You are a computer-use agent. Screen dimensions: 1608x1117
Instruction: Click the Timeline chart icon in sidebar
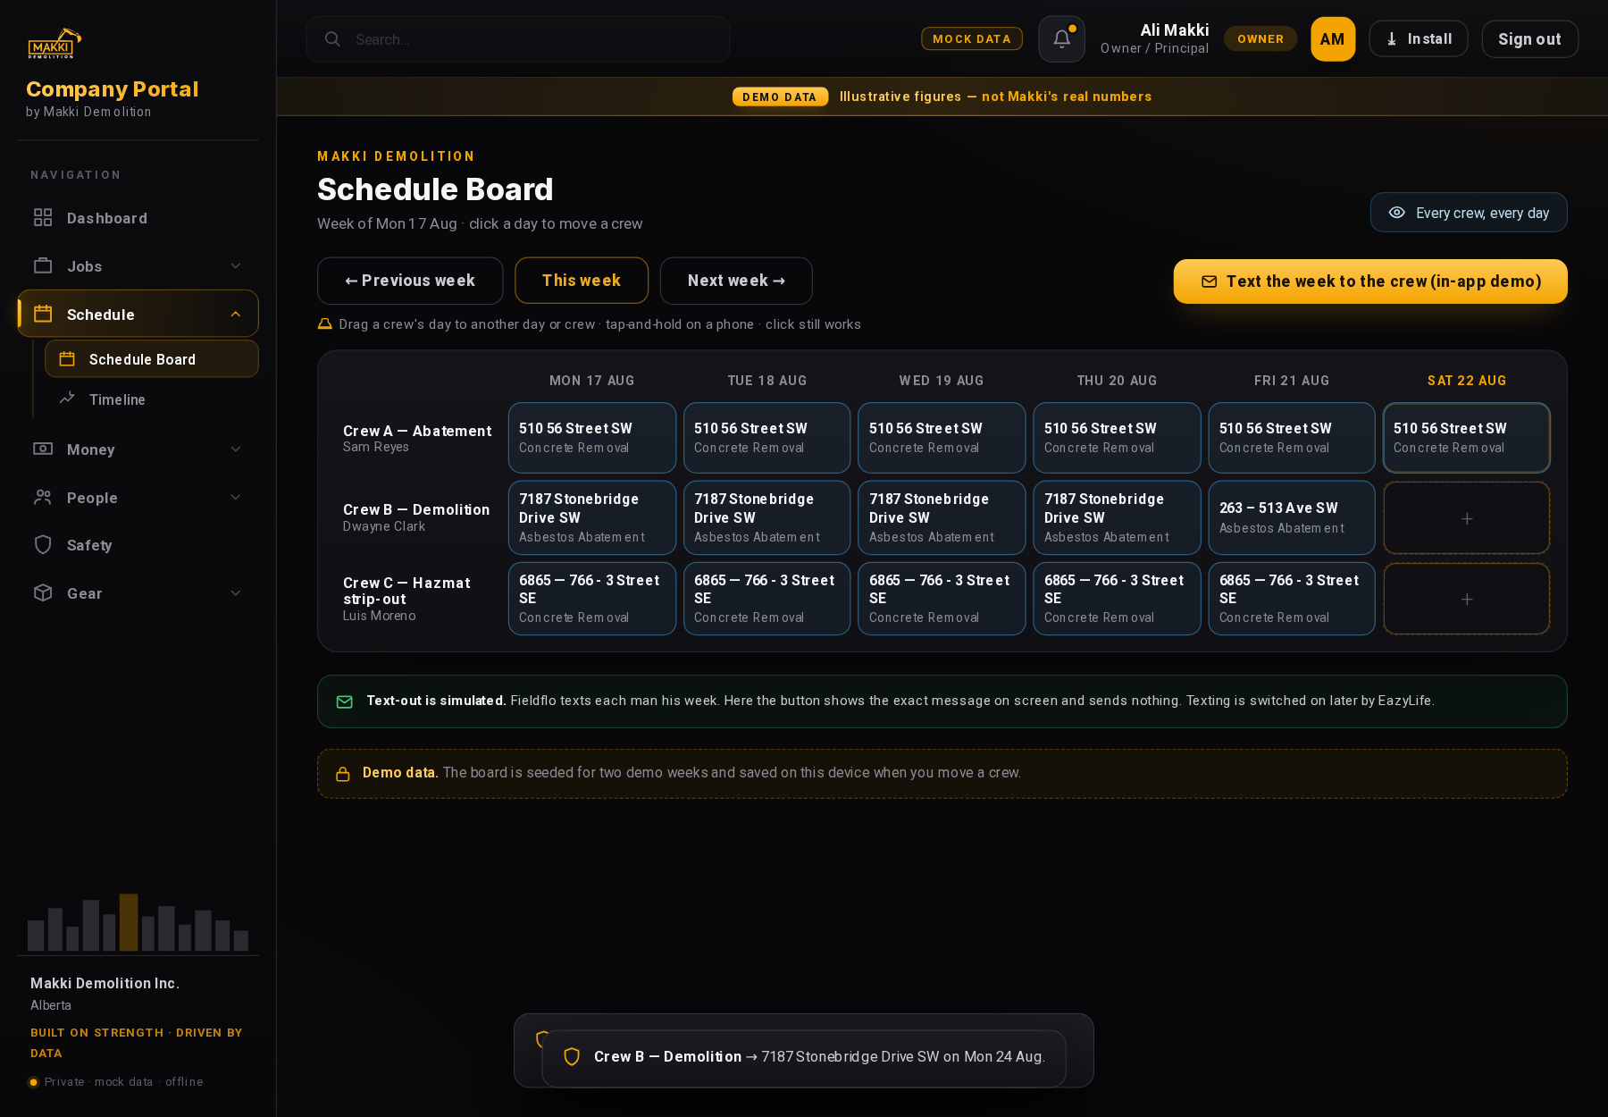pyautogui.click(x=67, y=399)
